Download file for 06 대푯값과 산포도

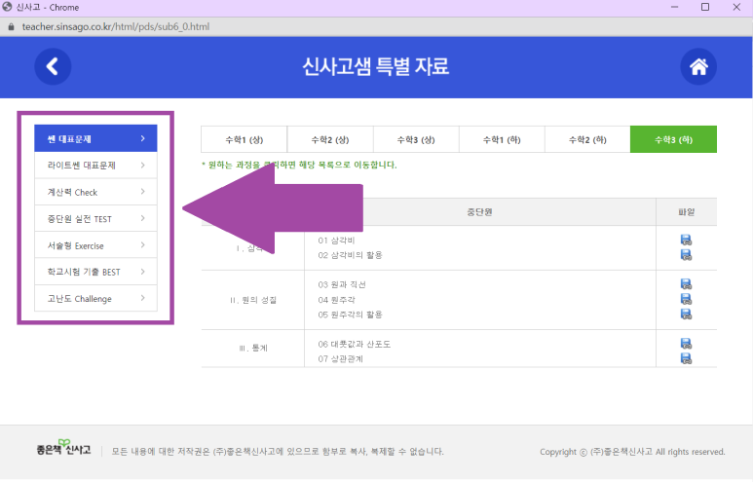pyautogui.click(x=686, y=344)
